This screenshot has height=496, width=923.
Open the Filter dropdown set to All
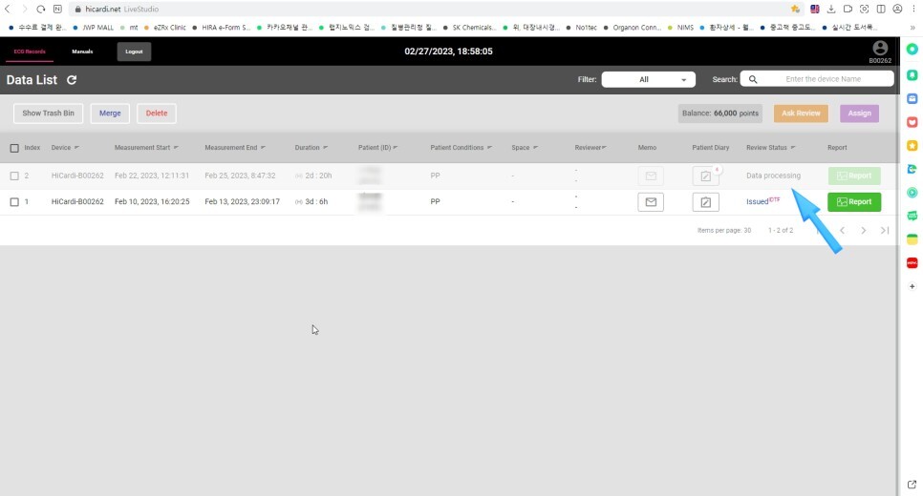coord(648,79)
